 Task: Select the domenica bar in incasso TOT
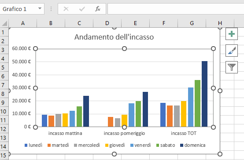pos(205,94)
